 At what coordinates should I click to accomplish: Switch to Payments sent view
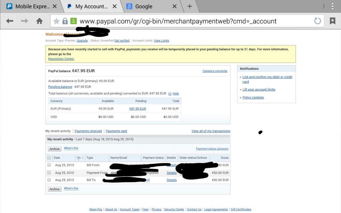[117, 131]
